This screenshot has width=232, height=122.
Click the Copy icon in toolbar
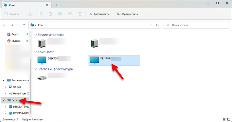(x=41, y=14)
